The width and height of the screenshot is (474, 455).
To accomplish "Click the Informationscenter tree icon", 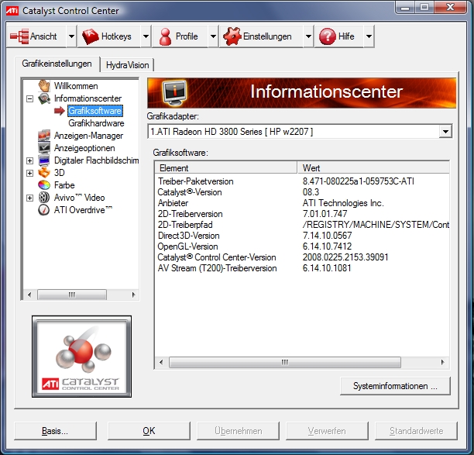I will (44, 98).
